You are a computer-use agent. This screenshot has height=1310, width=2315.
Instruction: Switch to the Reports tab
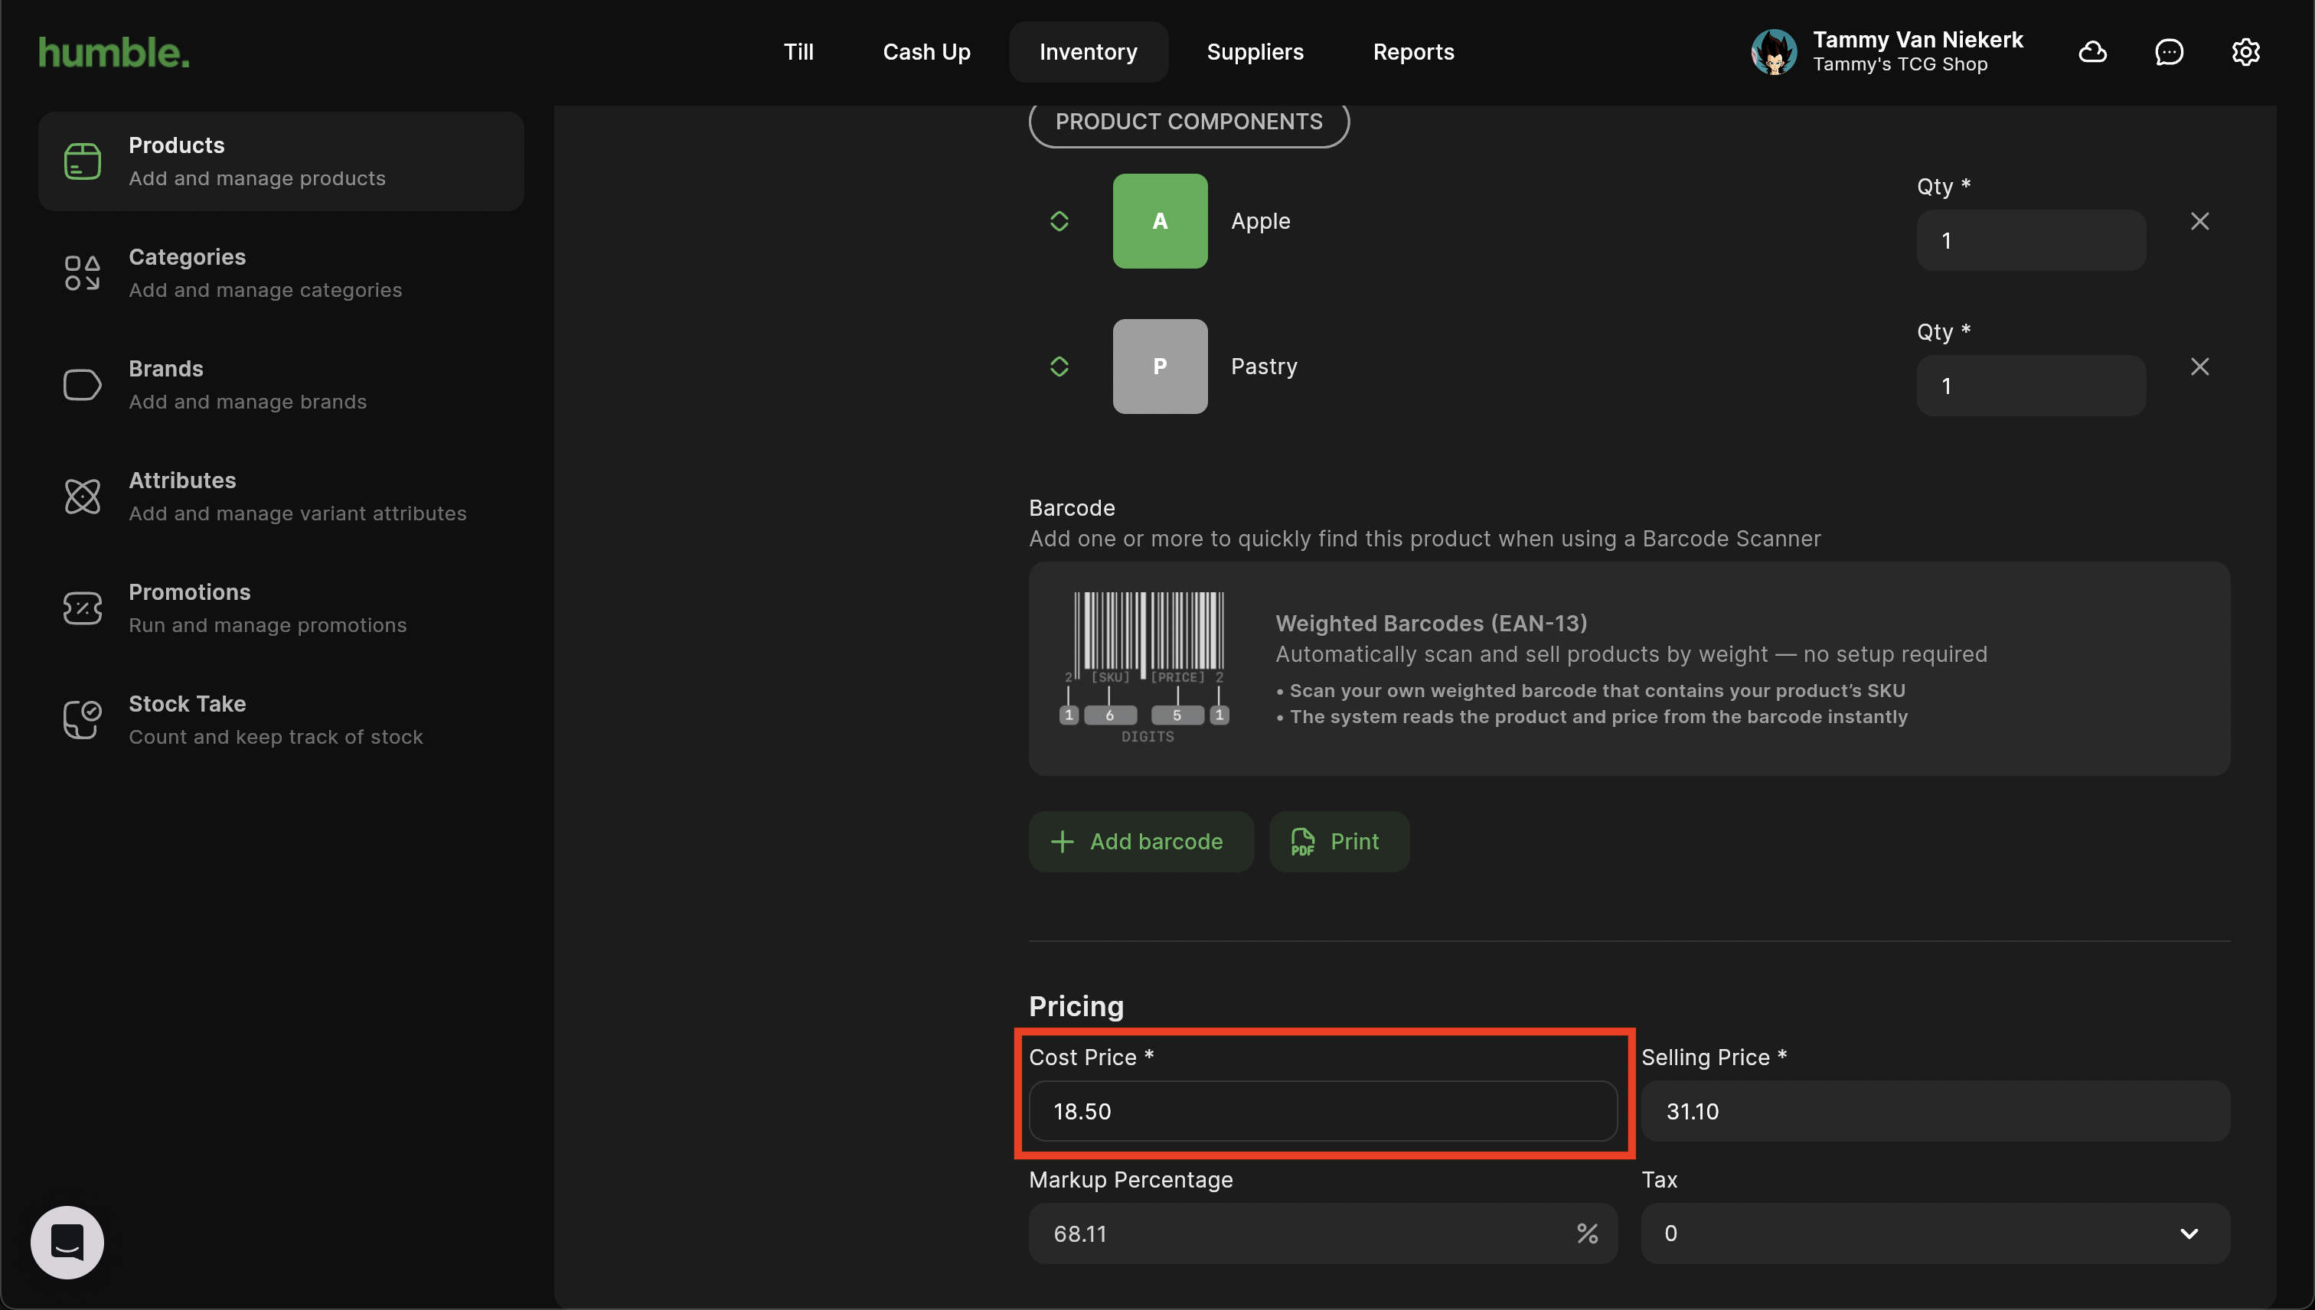1412,52
